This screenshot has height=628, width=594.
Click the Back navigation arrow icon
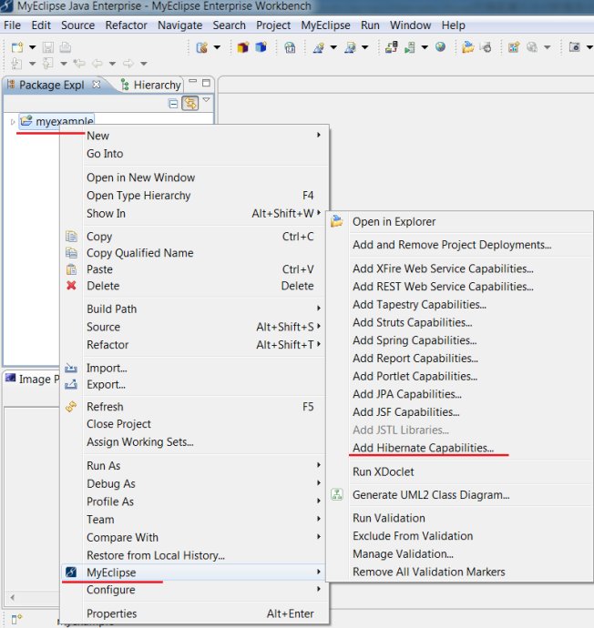tap(97, 64)
